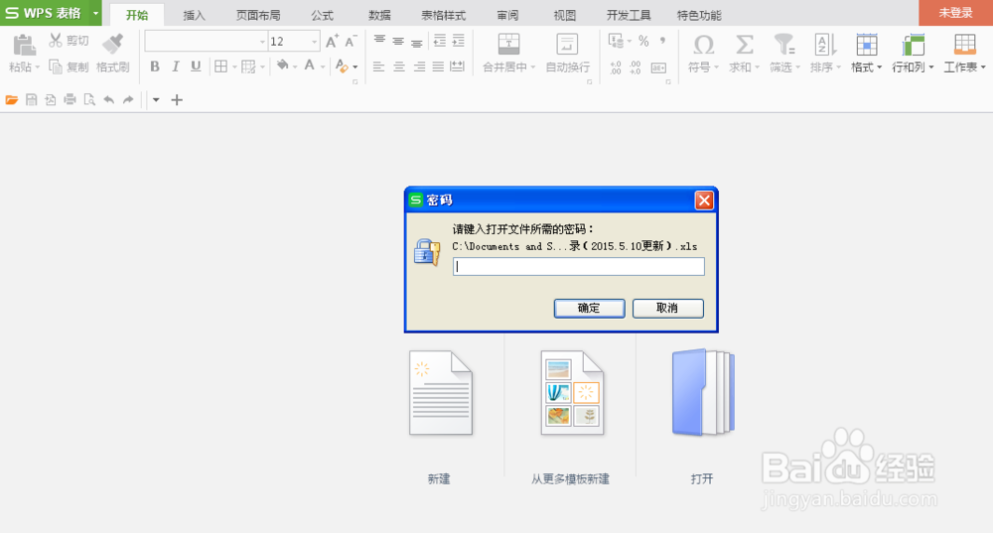Switch to the 插入 tab

pyautogui.click(x=194, y=15)
